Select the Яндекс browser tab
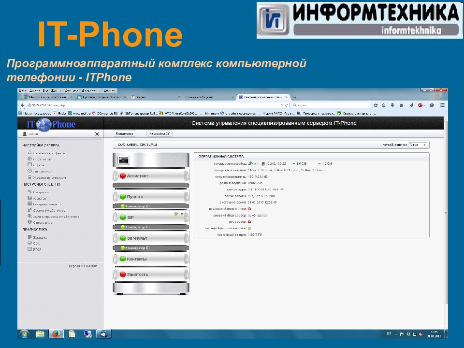 [155, 97]
